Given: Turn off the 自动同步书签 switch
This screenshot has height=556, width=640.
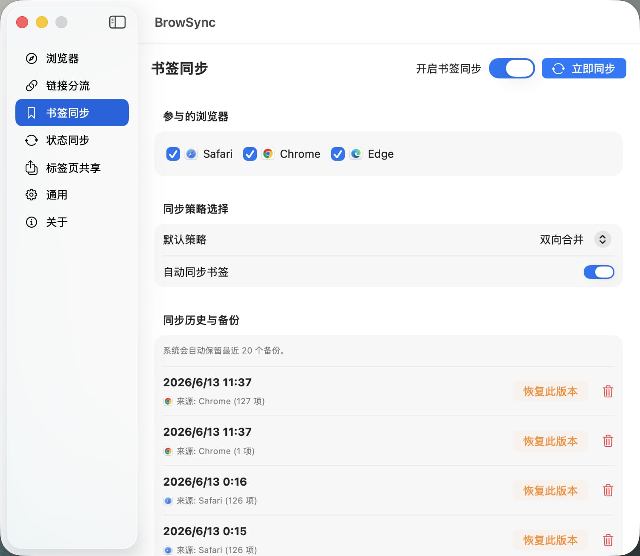Looking at the screenshot, I should tap(599, 272).
